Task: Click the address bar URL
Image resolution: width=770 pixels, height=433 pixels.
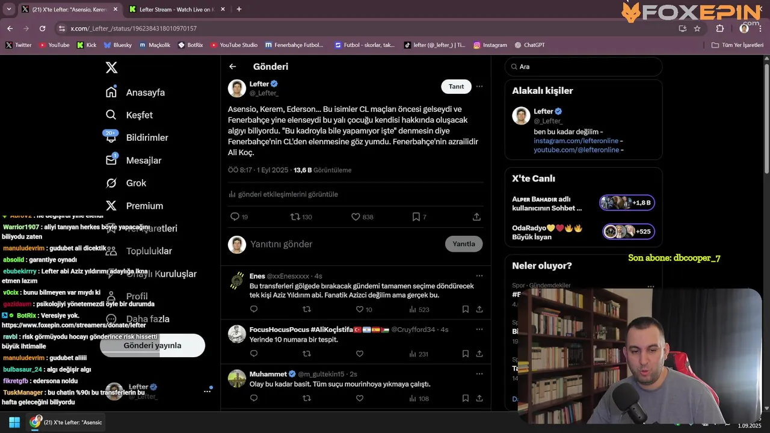Action: point(134,28)
